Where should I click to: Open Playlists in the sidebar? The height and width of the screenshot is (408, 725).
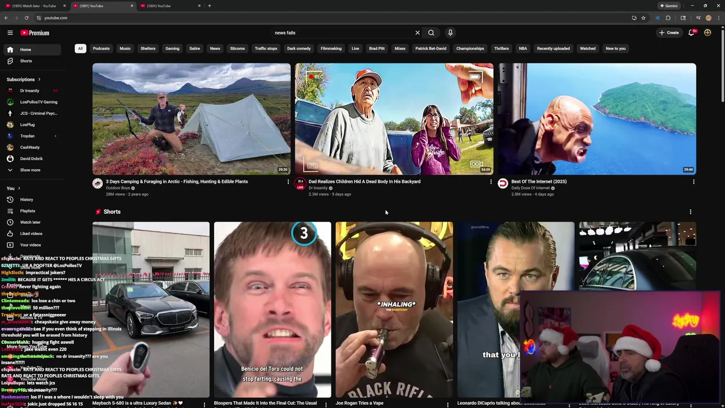pos(33,211)
